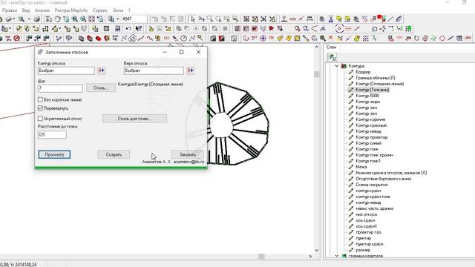Click pick button next to Верх откоса field
This screenshot has height=267, width=475.
[190, 70]
